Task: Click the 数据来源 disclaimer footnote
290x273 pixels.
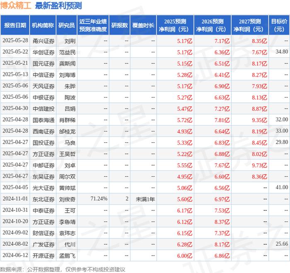Action: pyautogui.click(x=63, y=269)
